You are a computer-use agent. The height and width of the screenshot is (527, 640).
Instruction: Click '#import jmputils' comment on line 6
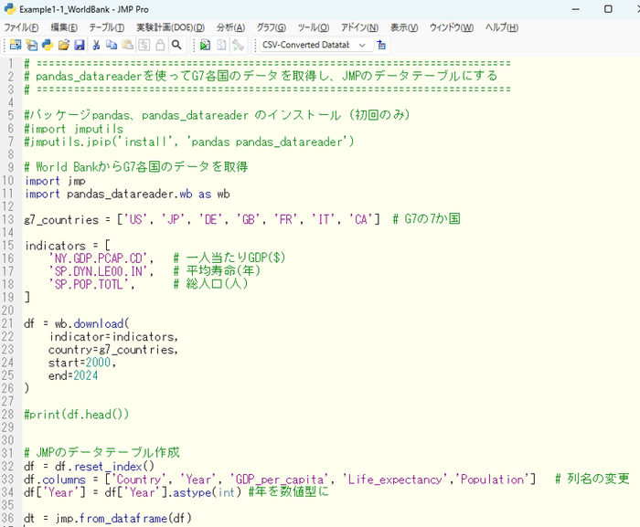point(74,129)
